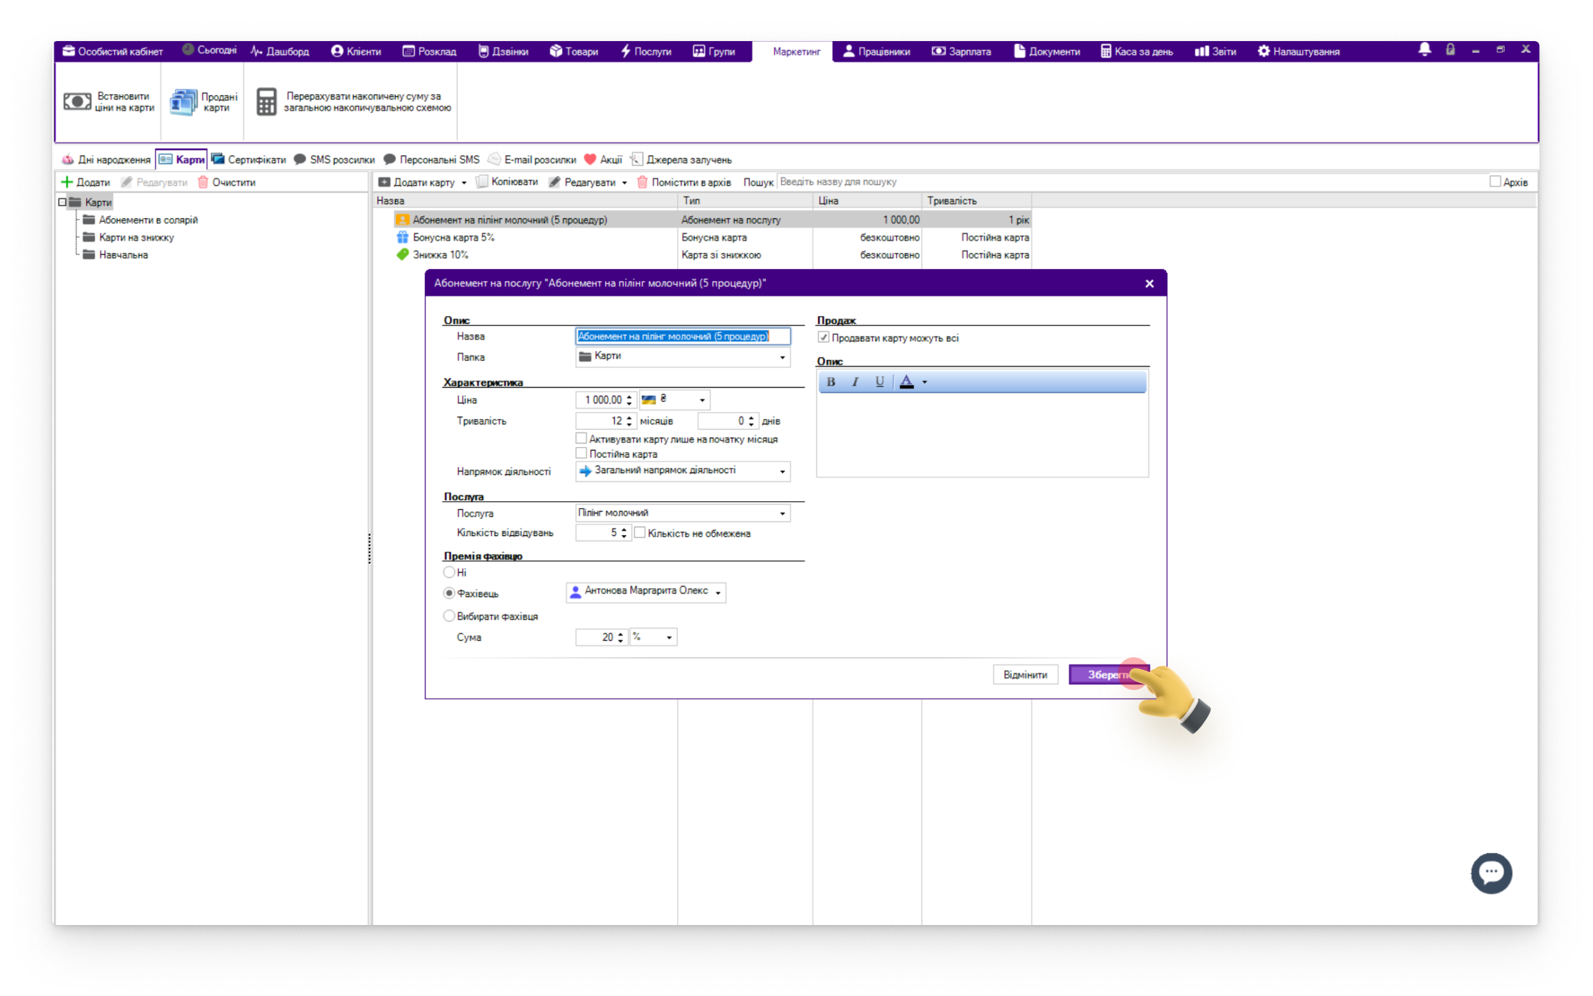
Task: Click the Назва field in dialog
Action: [683, 337]
